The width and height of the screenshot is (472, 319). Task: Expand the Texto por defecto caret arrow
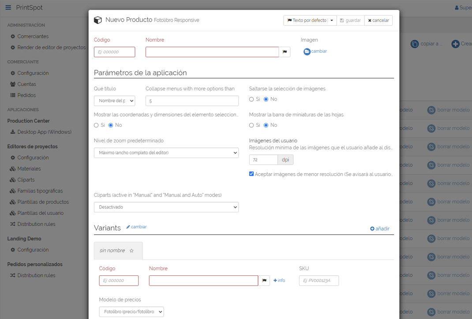(x=332, y=20)
